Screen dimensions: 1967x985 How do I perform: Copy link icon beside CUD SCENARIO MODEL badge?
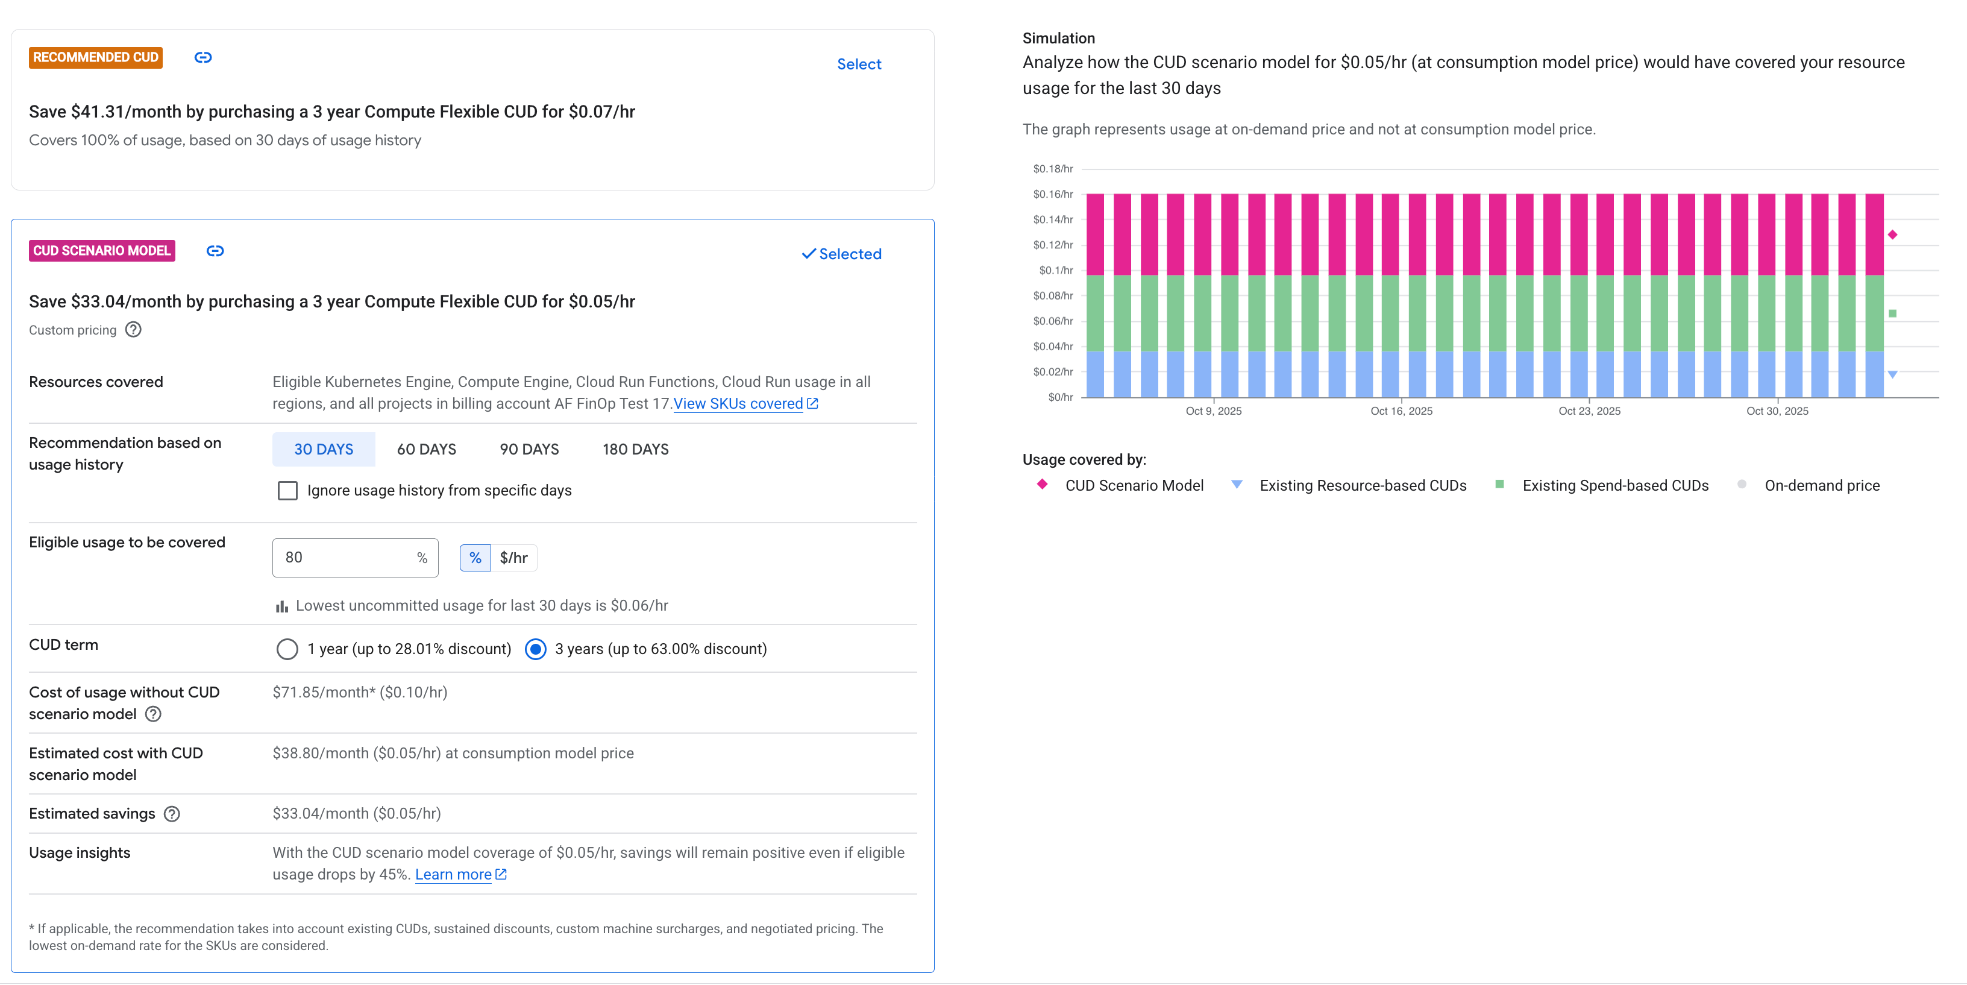(215, 250)
